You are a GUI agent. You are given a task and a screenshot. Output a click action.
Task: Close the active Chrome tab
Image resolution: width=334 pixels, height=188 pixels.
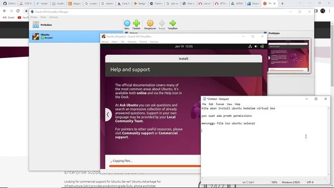pos(275,4)
